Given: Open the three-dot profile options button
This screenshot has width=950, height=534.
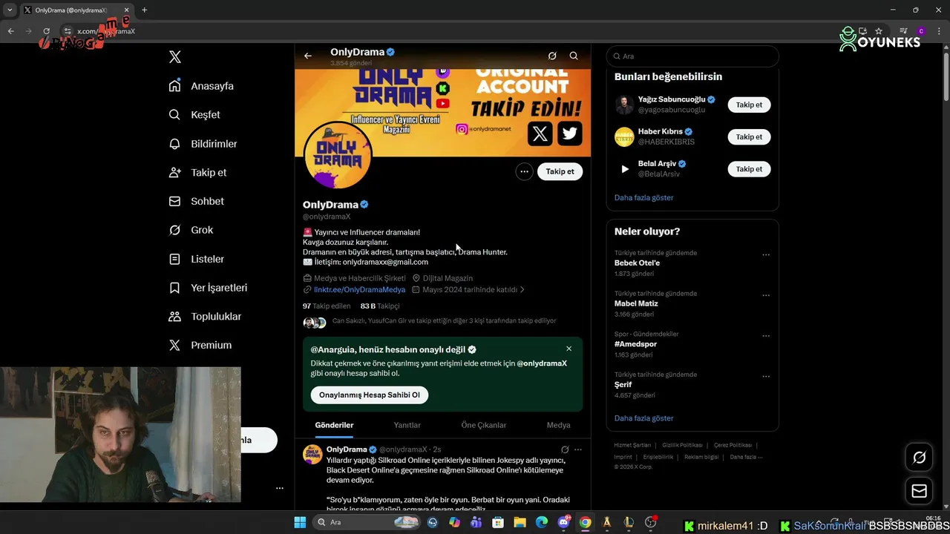Looking at the screenshot, I should pos(524,171).
